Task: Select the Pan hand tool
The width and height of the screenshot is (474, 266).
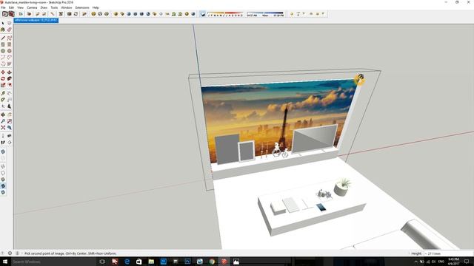Action: tap(10, 115)
